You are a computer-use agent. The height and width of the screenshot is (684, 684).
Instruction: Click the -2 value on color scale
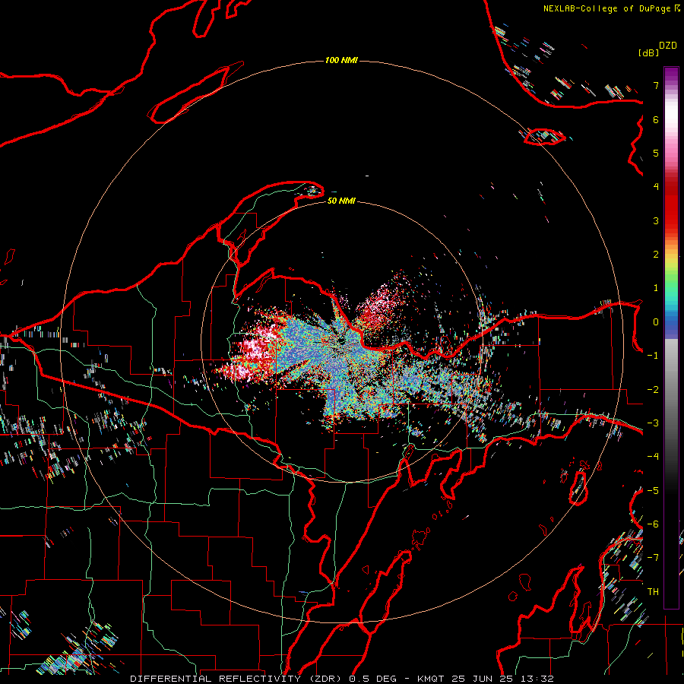[653, 390]
